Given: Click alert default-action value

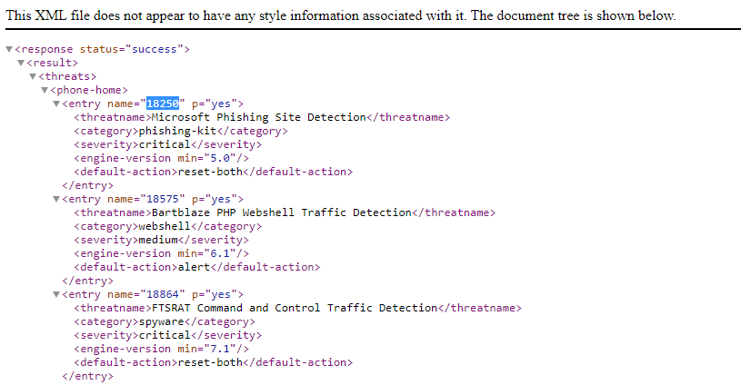Looking at the screenshot, I should (x=194, y=267).
